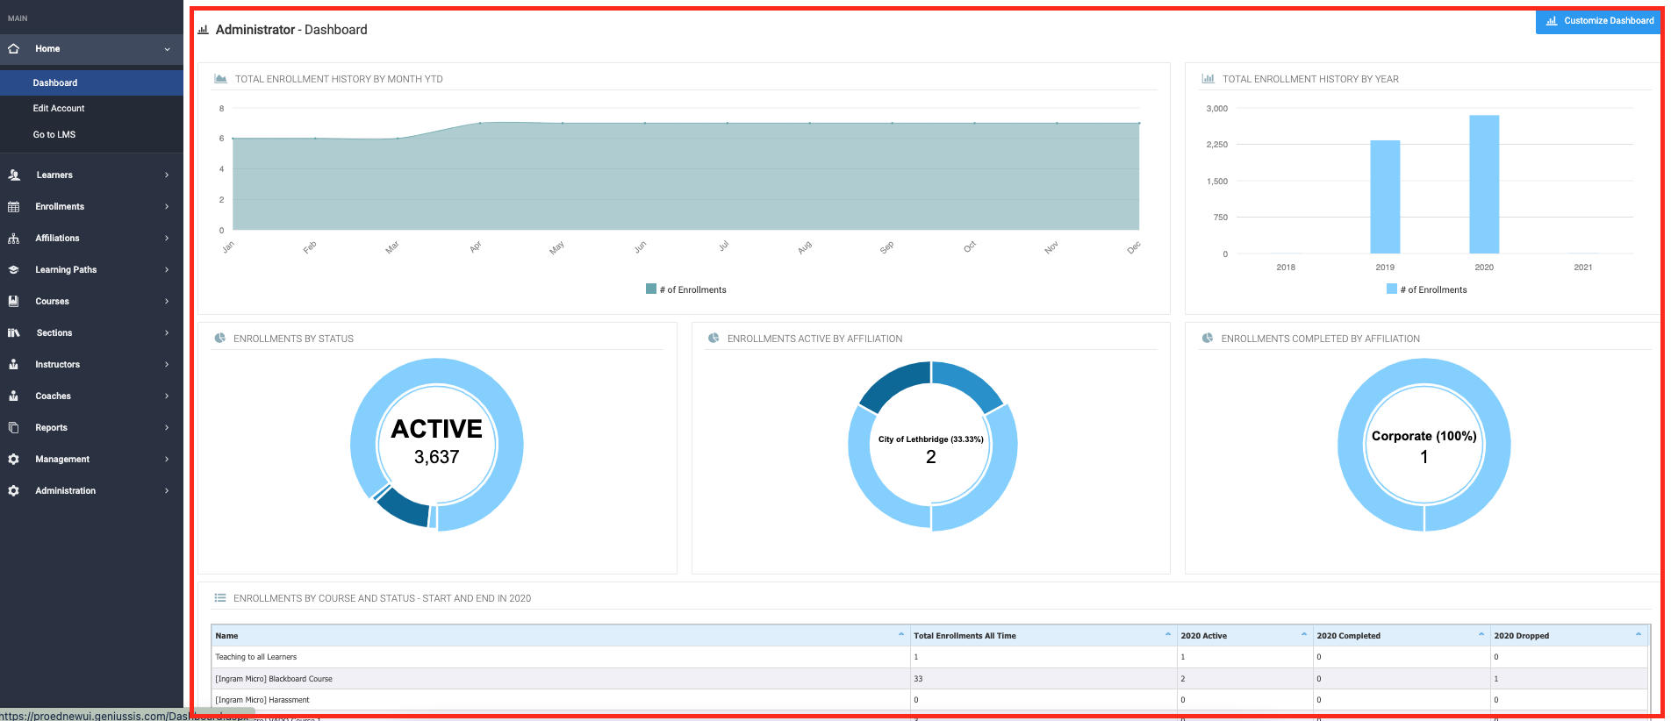This screenshot has height=721, width=1671.
Task: Expand the Coaches submenu arrow
Action: pos(167,396)
